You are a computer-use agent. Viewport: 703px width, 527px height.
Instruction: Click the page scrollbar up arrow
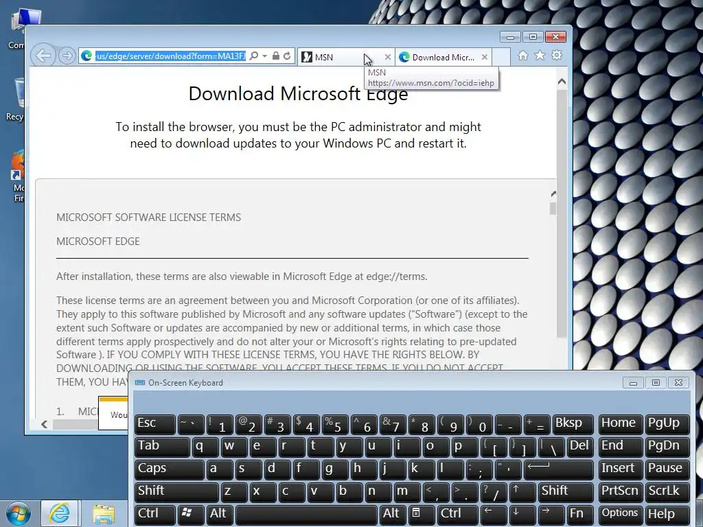tap(562, 82)
